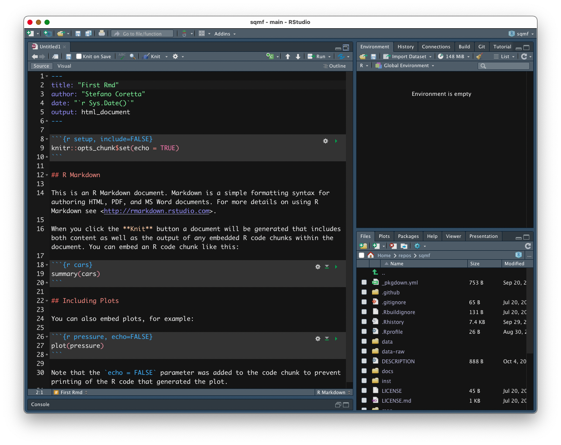The height and width of the screenshot is (445, 561).
Task: Run spell check on the document
Action: tap(122, 56)
